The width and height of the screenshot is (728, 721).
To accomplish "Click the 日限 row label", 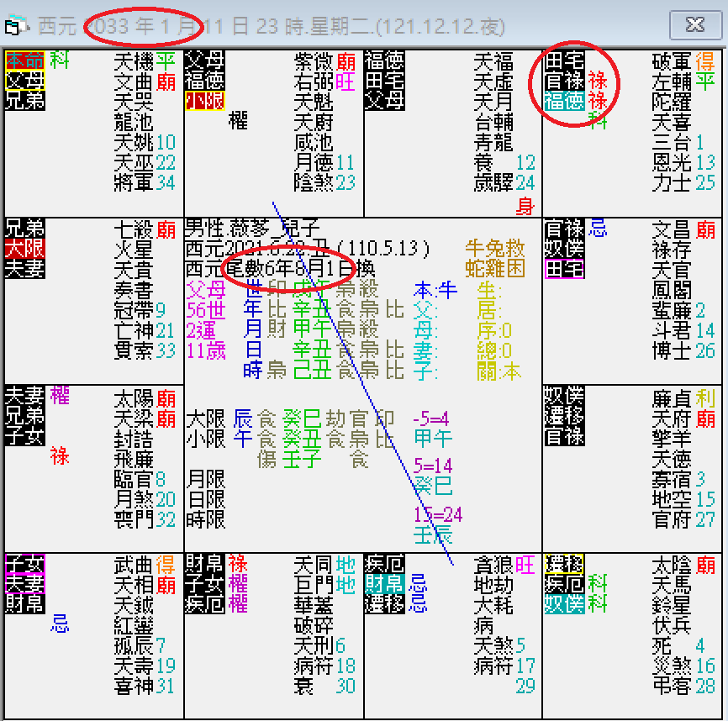I will click(x=205, y=500).
